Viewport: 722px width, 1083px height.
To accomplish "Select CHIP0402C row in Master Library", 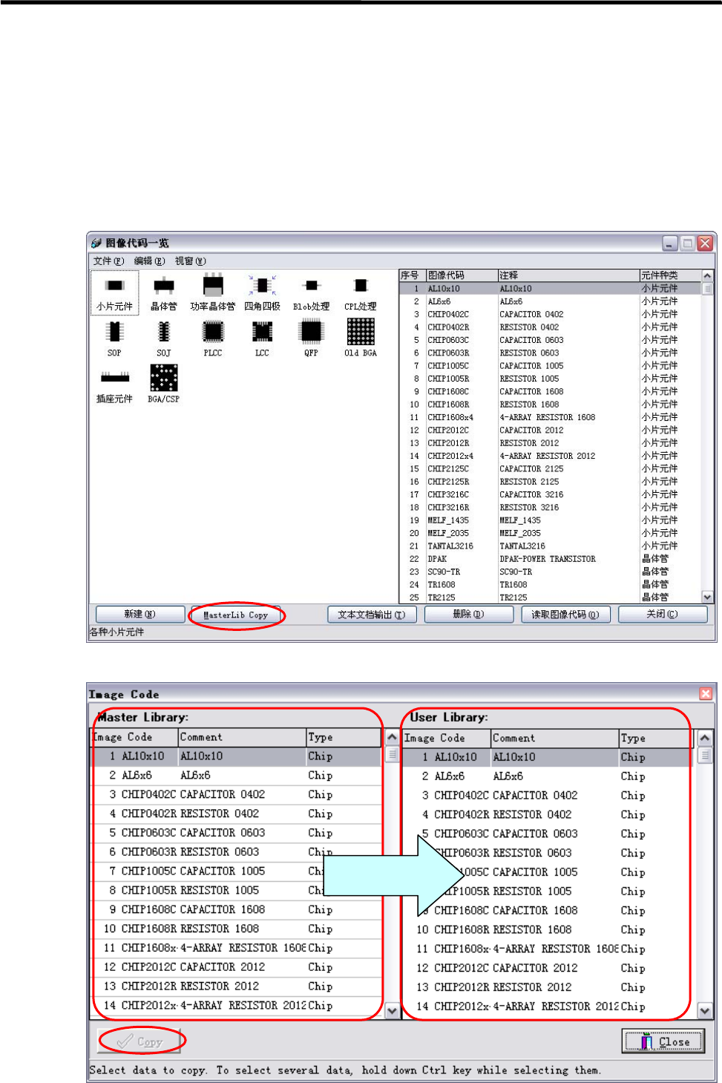I will pyautogui.click(x=237, y=794).
